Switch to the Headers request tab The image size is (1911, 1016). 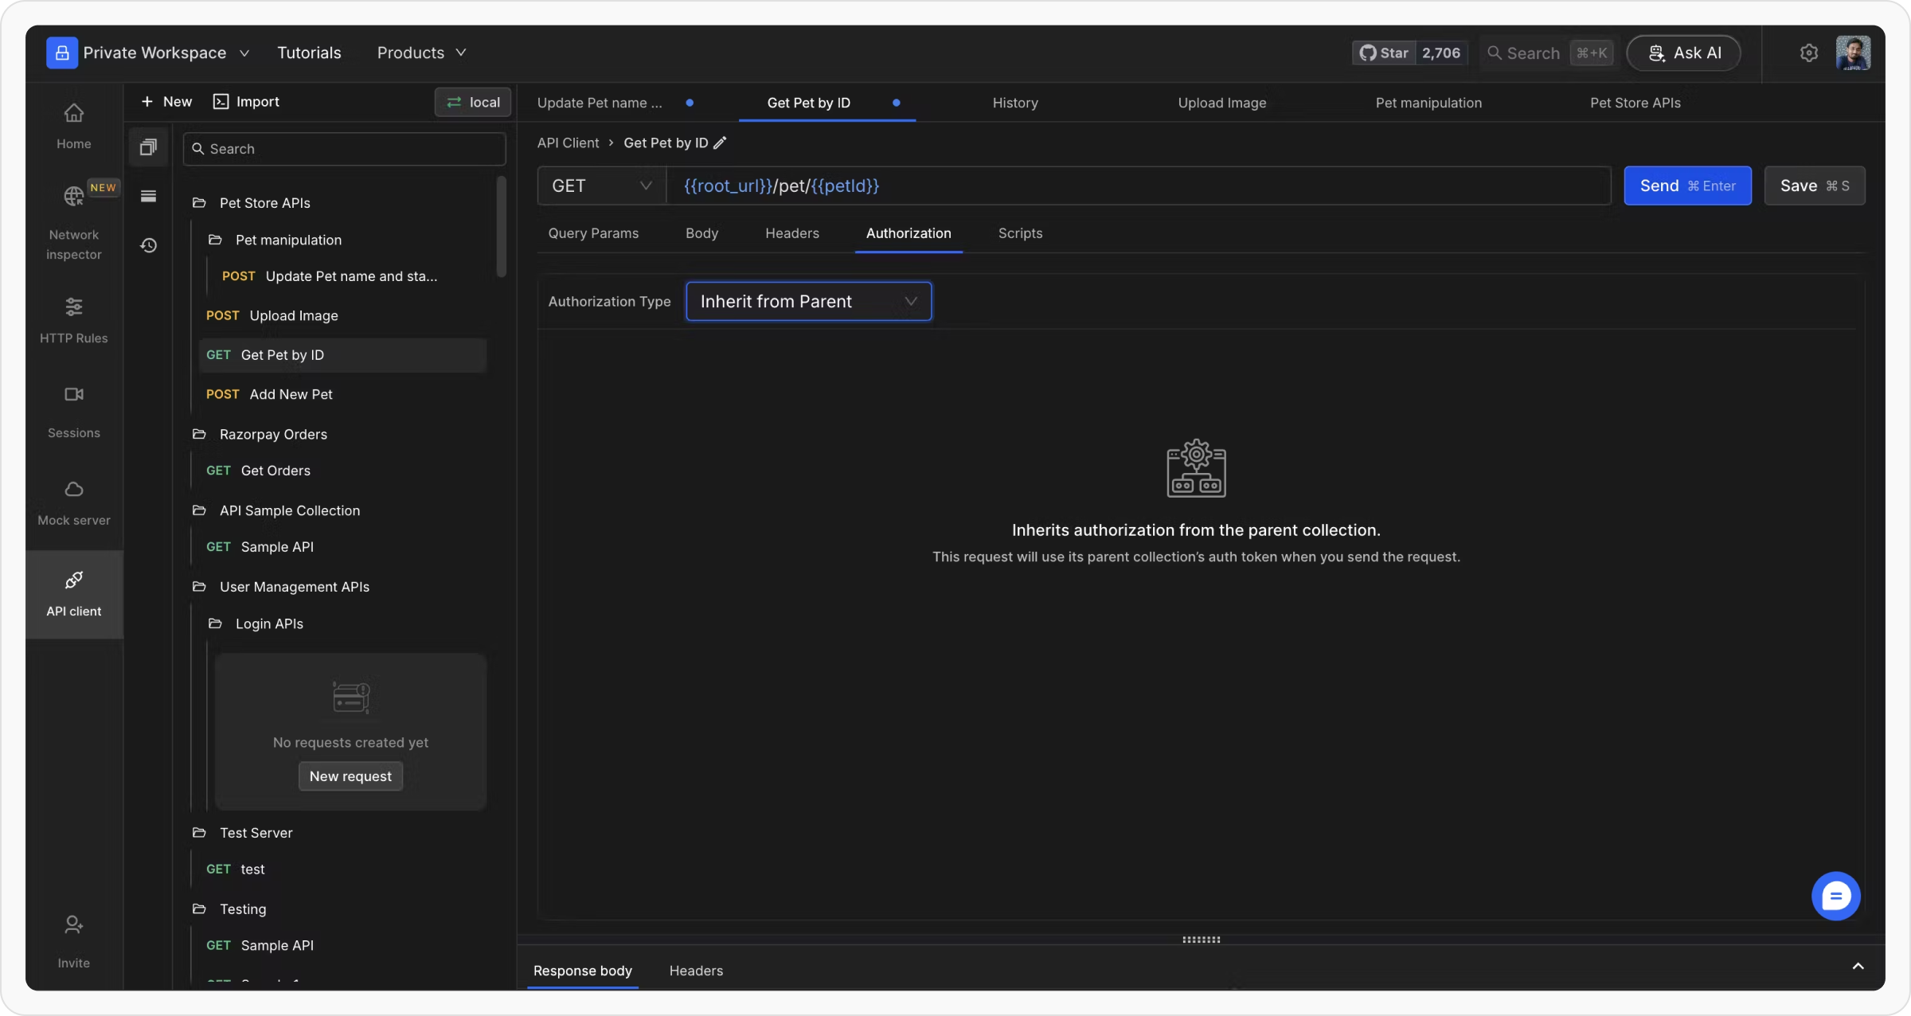(791, 234)
